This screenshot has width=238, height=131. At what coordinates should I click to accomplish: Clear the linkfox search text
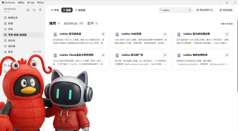point(190,10)
